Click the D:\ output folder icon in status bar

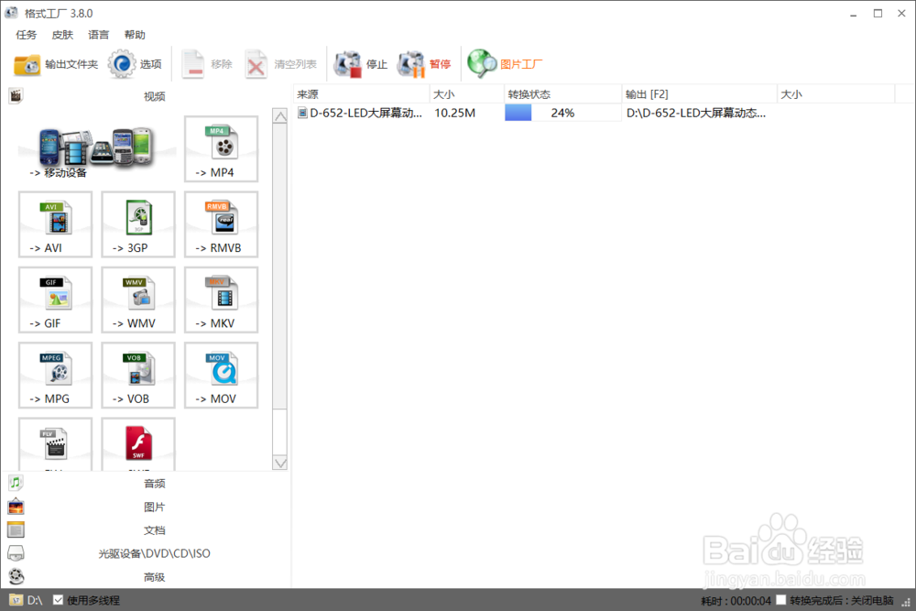pyautogui.click(x=16, y=600)
